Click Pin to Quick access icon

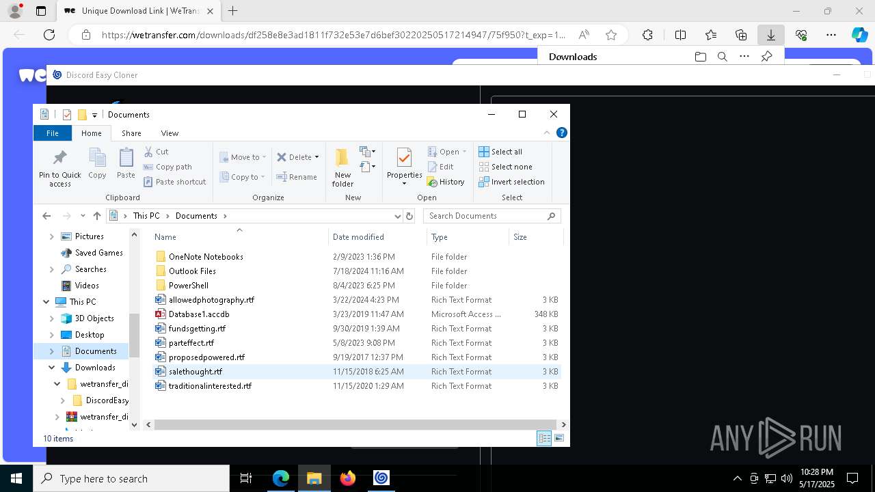click(x=59, y=168)
